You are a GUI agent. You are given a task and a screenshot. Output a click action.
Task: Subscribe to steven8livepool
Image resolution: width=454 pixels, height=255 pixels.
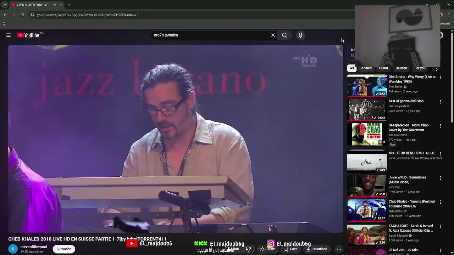tap(64, 249)
